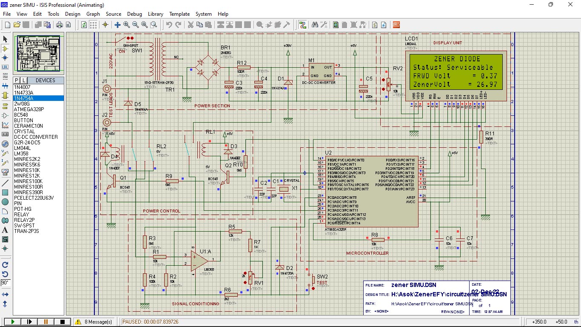Open the Library menu
Image resolution: width=581 pixels, height=327 pixels.
(155, 14)
